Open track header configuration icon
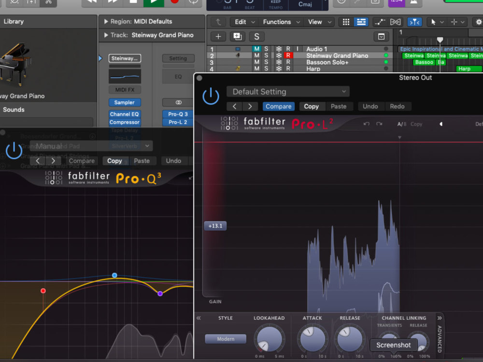The width and height of the screenshot is (483, 362). [x=381, y=37]
